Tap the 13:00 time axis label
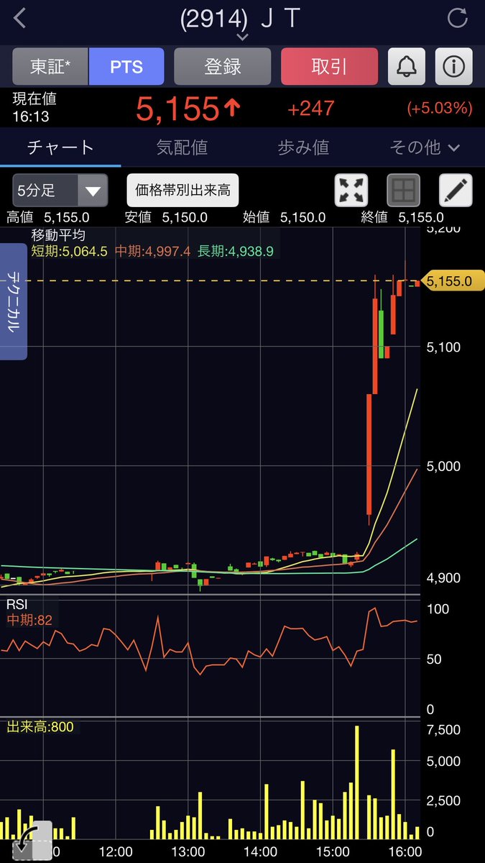 (188, 851)
